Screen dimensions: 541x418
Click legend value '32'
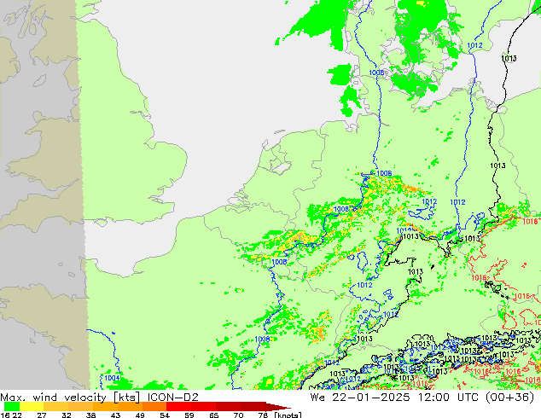point(67,415)
